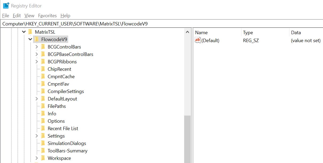Click the Recent File List folder icon

click(43, 129)
